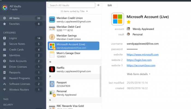The image size is (191, 109).
Task: Click the masked password field value
Action: point(132,49)
